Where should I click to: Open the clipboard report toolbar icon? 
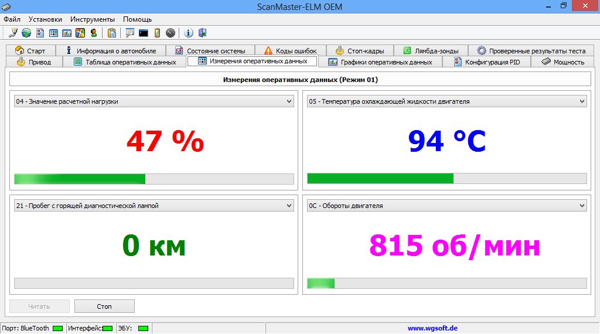[111, 33]
